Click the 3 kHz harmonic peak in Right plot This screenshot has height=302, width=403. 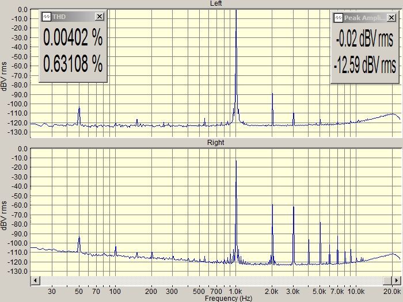point(294,235)
